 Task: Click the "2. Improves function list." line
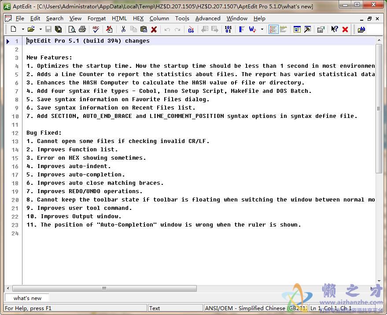72,150
